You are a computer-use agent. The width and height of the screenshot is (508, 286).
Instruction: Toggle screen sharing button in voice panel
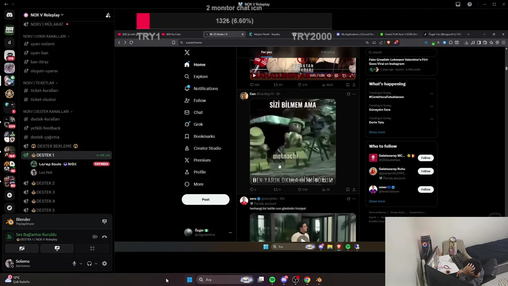[x=57, y=248]
